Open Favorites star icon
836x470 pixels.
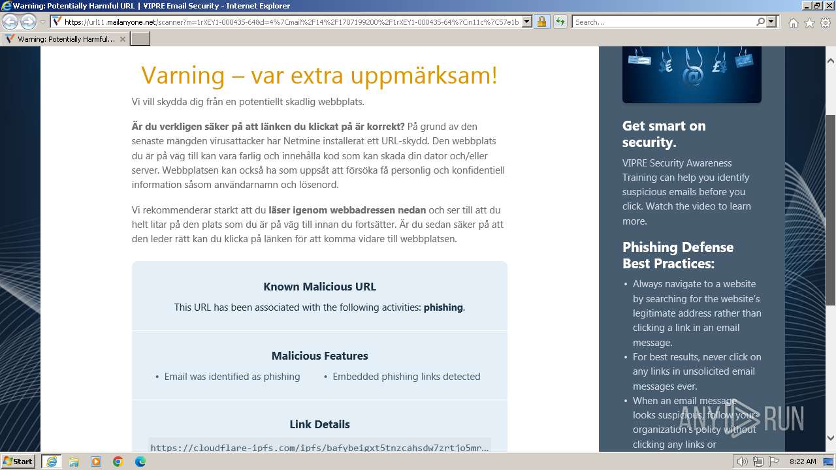pyautogui.click(x=809, y=23)
